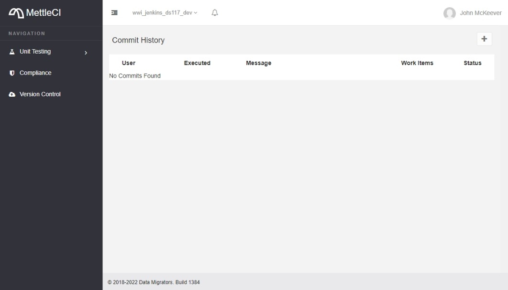The width and height of the screenshot is (508, 290).
Task: Expand the wwi_jenkins_ds117_dev project dropdown
Action: (x=165, y=13)
